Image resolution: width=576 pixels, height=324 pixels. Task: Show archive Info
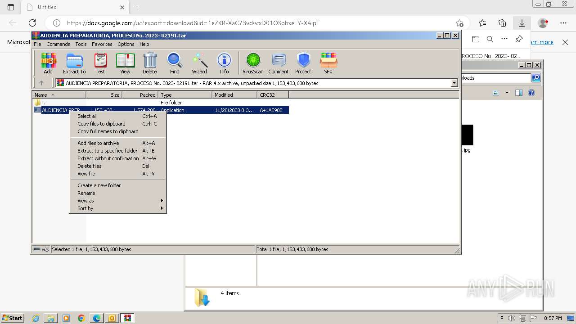(224, 63)
